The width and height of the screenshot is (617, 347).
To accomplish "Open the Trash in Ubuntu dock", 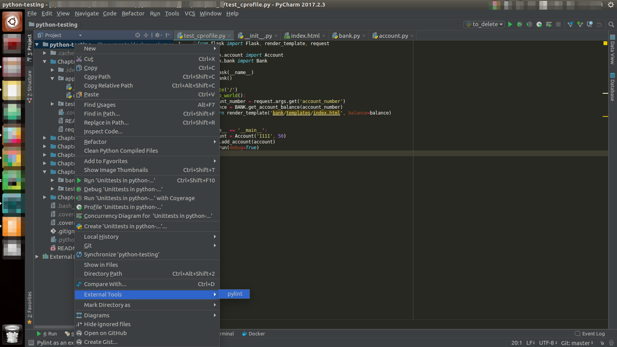I will coord(12,334).
